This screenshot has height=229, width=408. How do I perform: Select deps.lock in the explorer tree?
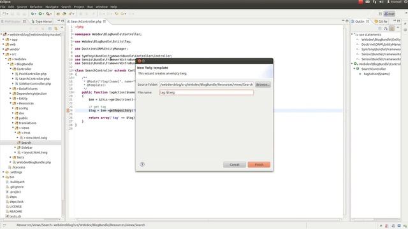17,202
